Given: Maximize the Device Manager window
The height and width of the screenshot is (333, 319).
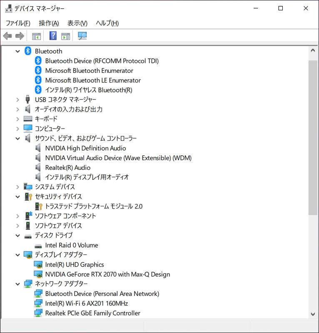Looking at the screenshot, I should pos(281,8).
